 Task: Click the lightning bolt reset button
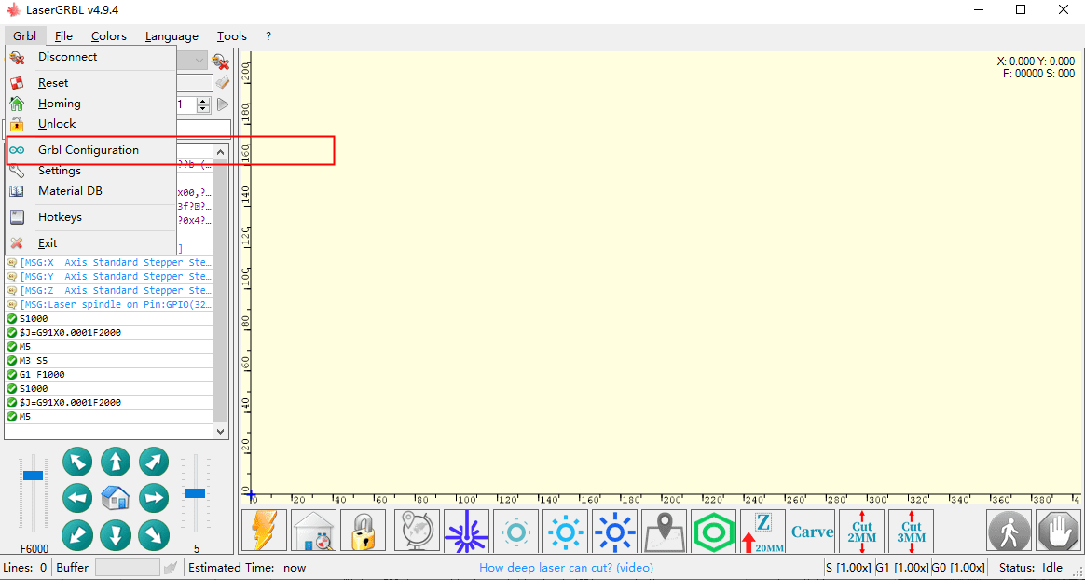[x=264, y=532]
